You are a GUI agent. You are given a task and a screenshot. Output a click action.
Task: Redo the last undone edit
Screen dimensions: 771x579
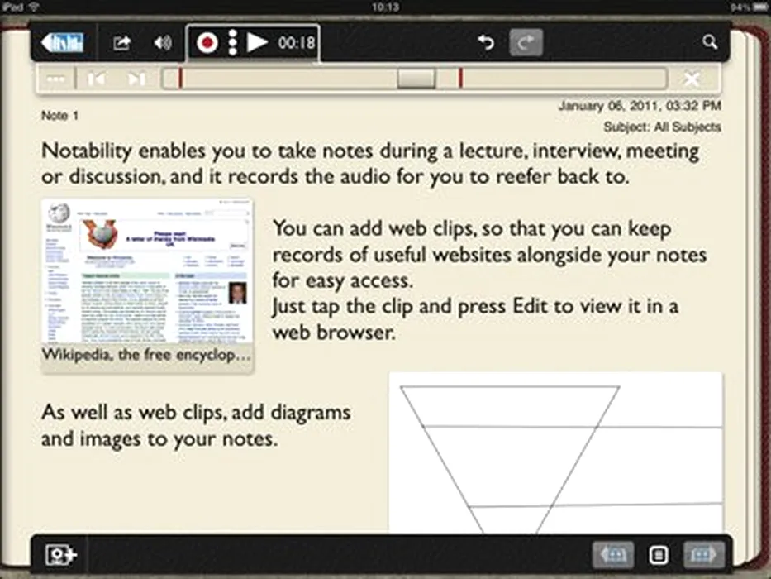click(526, 42)
